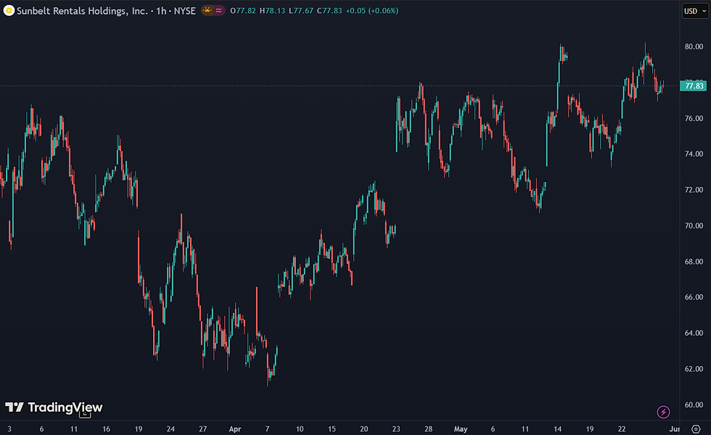Click the 72.00 price axis label
Viewport: 711px width, 435px height.
(x=694, y=190)
